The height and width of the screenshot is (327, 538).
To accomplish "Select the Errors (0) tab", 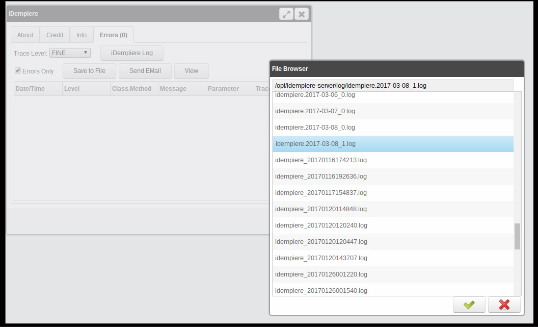I will point(114,35).
